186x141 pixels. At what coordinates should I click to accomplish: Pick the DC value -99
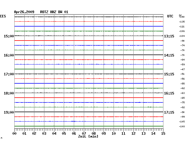[x=183, y=117]
